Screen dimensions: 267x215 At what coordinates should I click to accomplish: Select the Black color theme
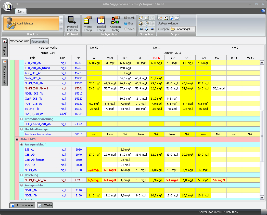(x=129, y=18)
